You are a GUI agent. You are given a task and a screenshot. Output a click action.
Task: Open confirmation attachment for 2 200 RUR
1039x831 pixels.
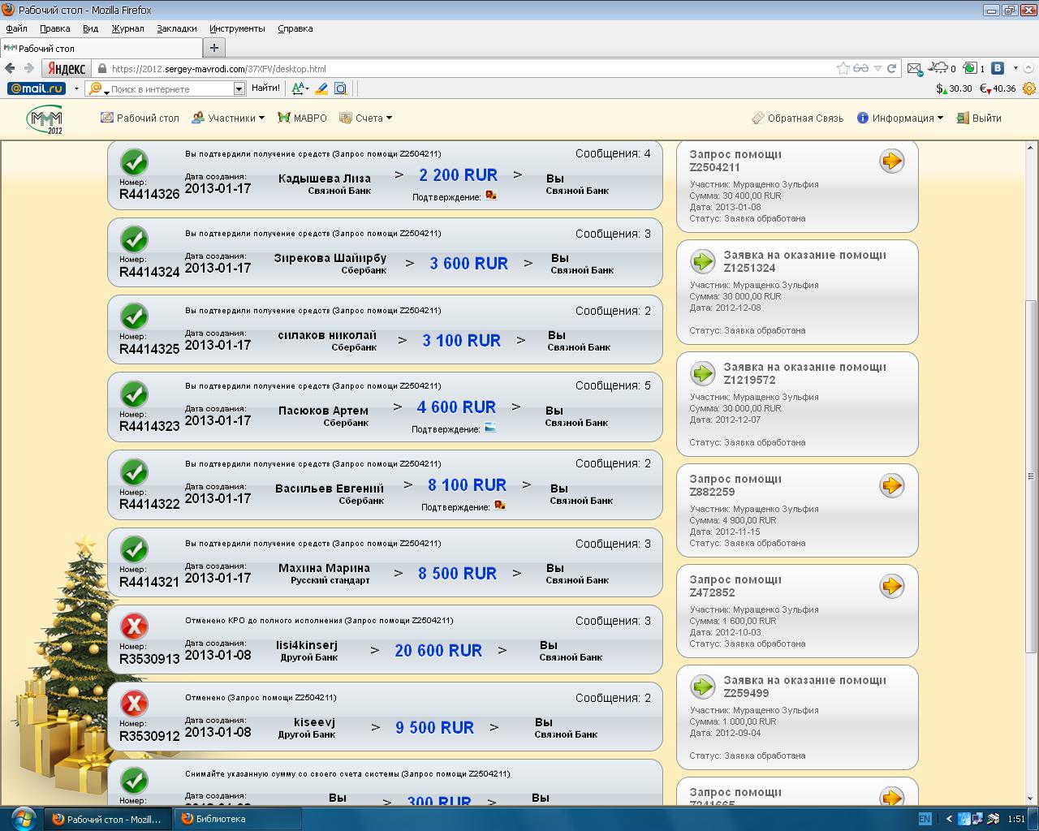[x=490, y=196]
